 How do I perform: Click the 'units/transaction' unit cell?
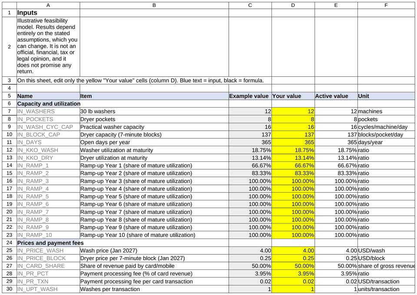point(386,289)
